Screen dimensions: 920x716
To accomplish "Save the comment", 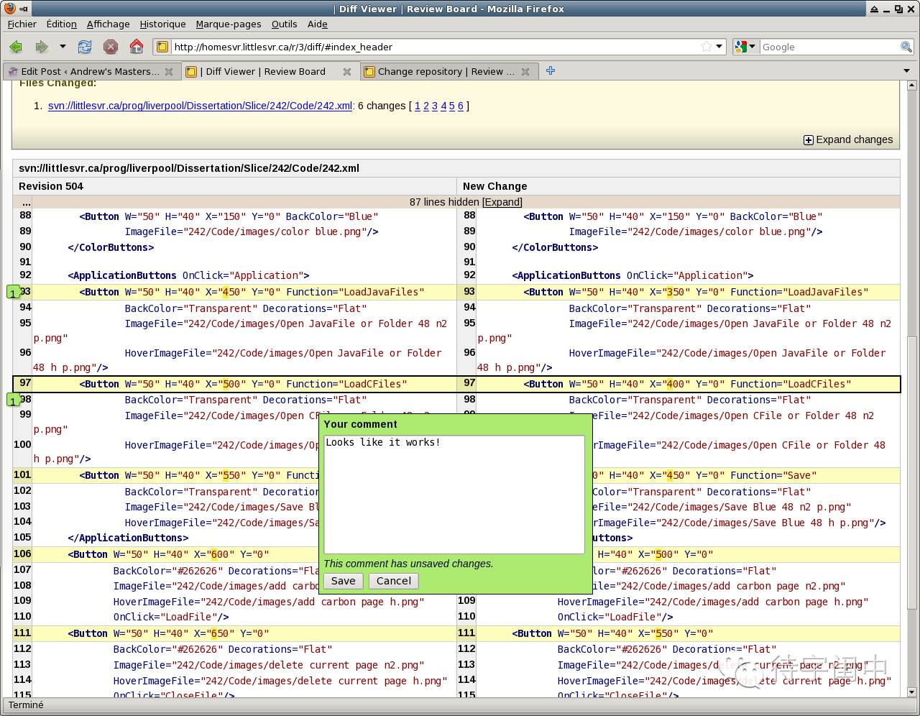I will [344, 581].
